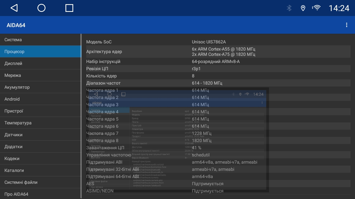Select the 1820 МГц core 8 value
The width and height of the screenshot is (355, 199).
(x=202, y=141)
